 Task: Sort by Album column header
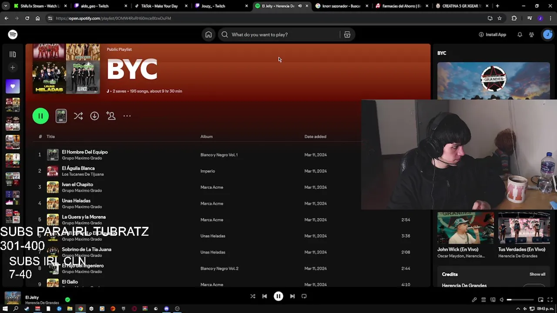[207, 137]
